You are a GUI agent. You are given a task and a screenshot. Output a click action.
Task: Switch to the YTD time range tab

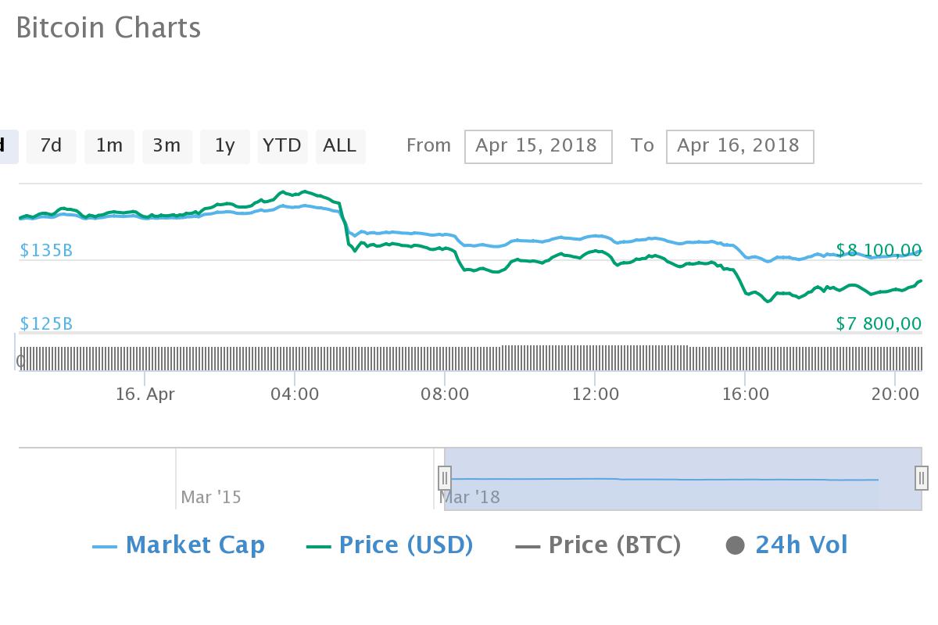click(282, 146)
